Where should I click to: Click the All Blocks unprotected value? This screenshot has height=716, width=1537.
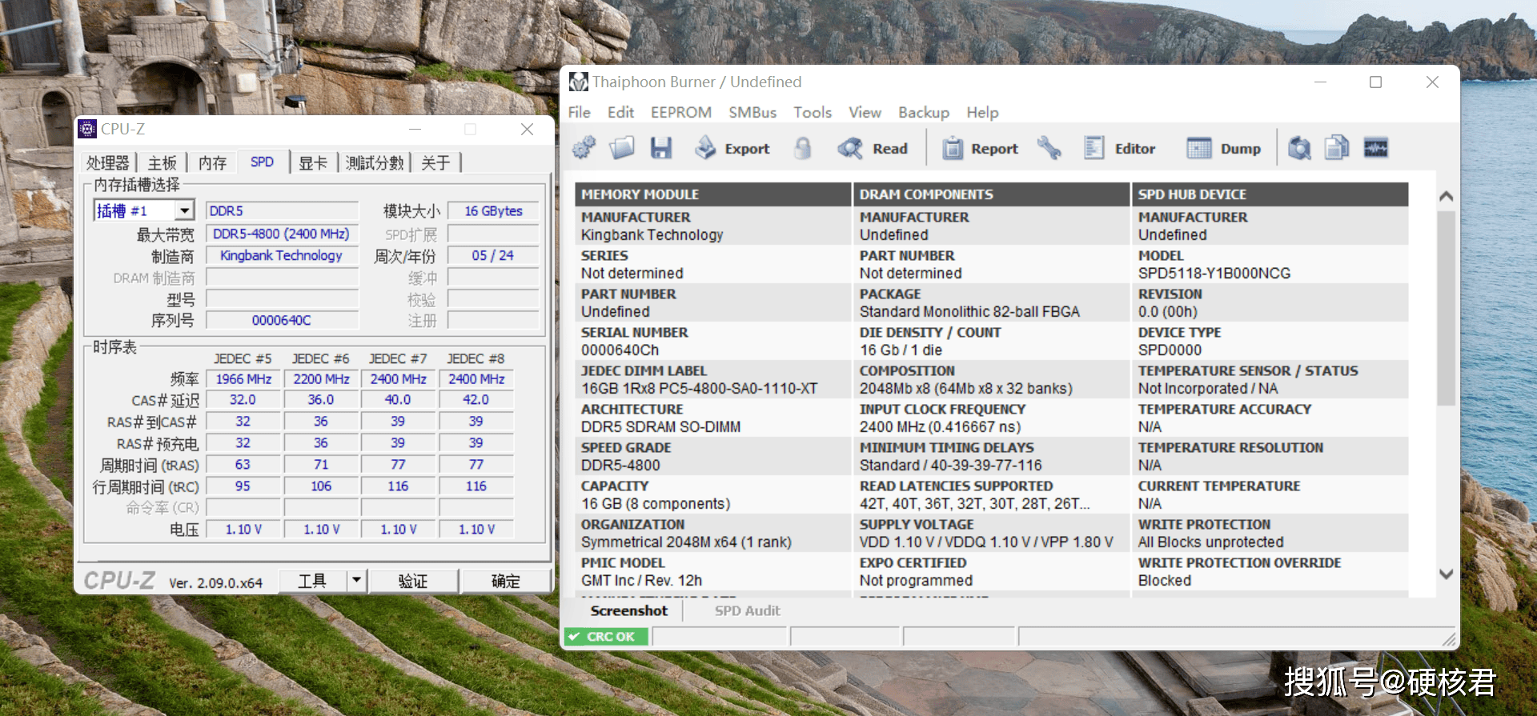coord(1210,542)
